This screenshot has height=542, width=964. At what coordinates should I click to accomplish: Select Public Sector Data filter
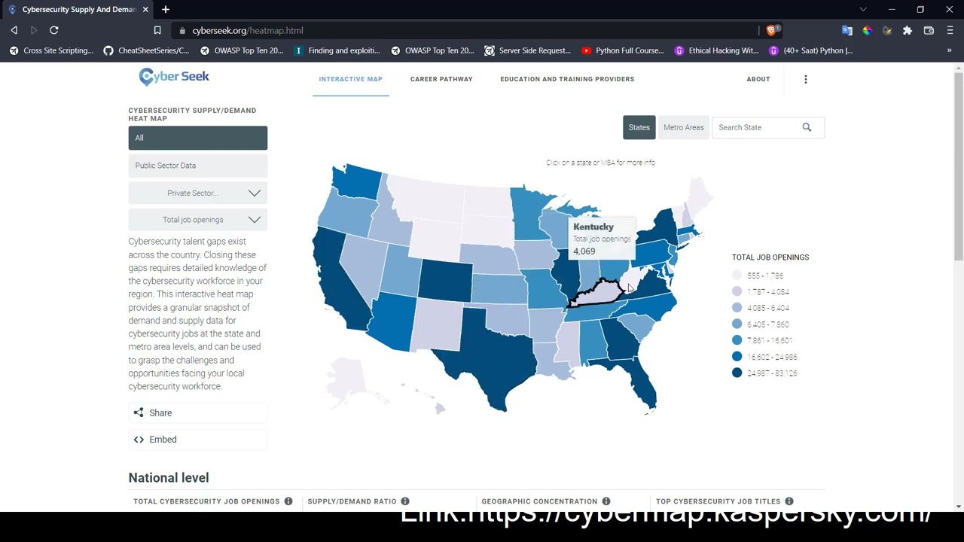(x=197, y=166)
